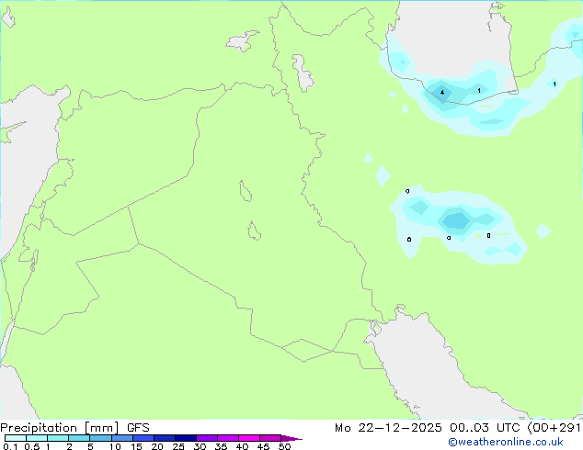The width and height of the screenshot is (583, 450).
Task: Click the 'Precipitation [mm] GFS' title text
Action: 74,428
